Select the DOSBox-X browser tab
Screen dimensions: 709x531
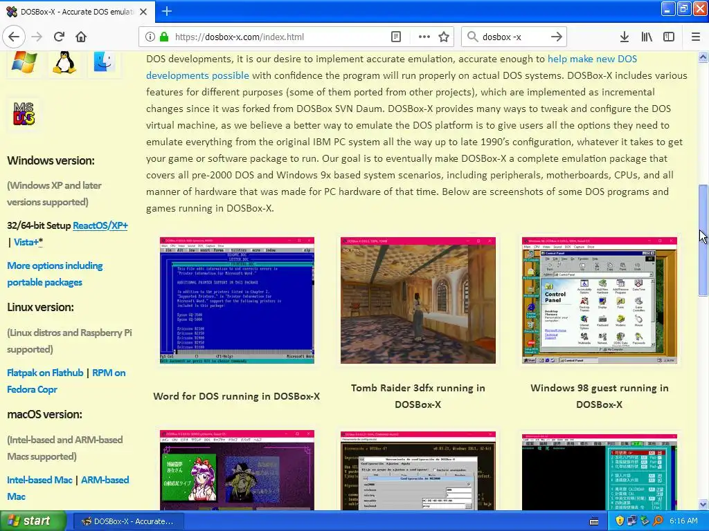tap(78, 12)
